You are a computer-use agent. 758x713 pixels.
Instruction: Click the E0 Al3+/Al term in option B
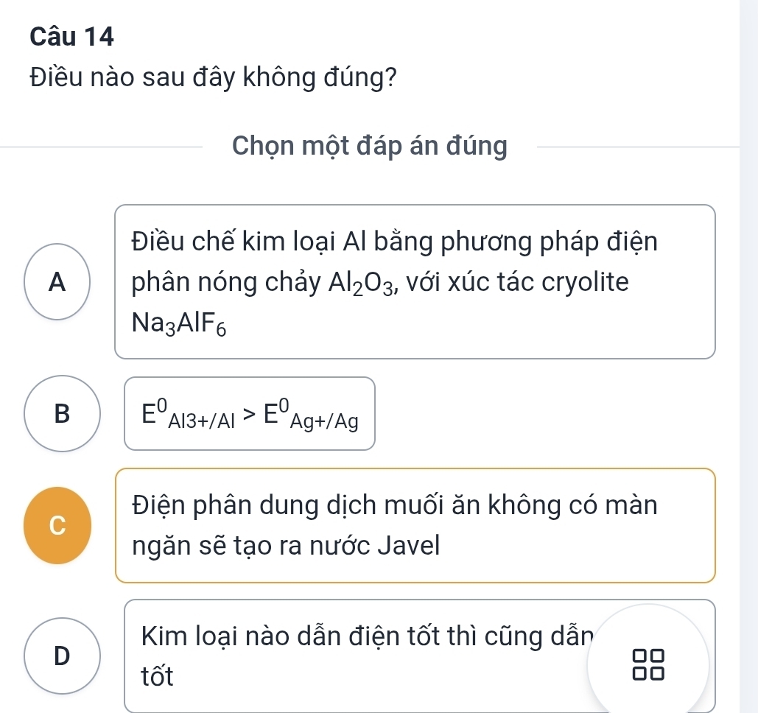coord(187,415)
